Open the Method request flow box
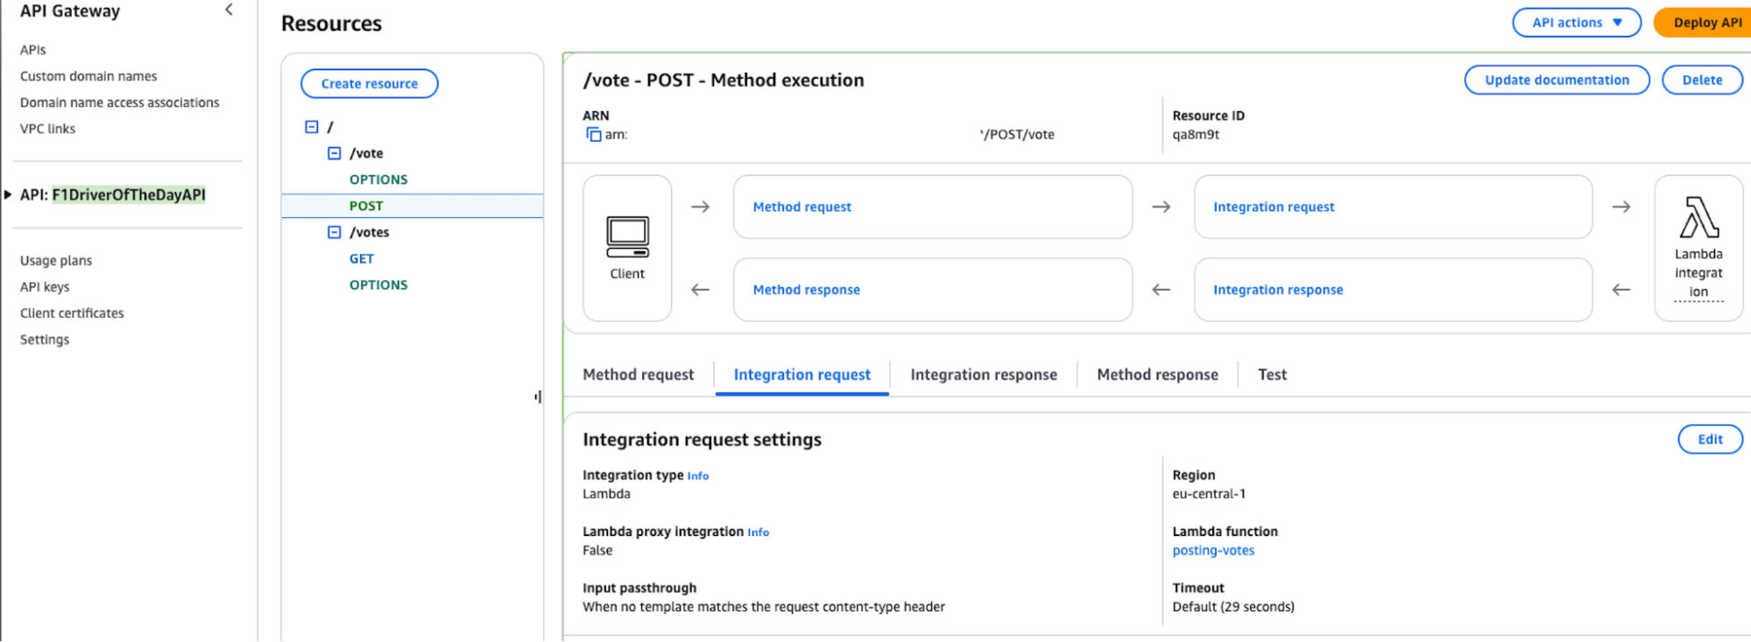The image size is (1751, 642). [932, 207]
